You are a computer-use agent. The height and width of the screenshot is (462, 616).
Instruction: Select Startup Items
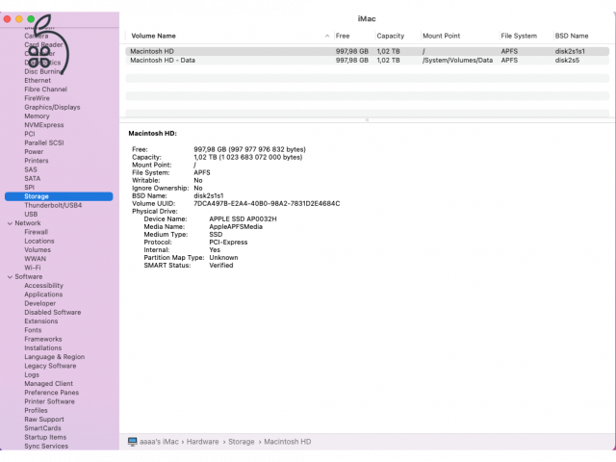[45, 437]
